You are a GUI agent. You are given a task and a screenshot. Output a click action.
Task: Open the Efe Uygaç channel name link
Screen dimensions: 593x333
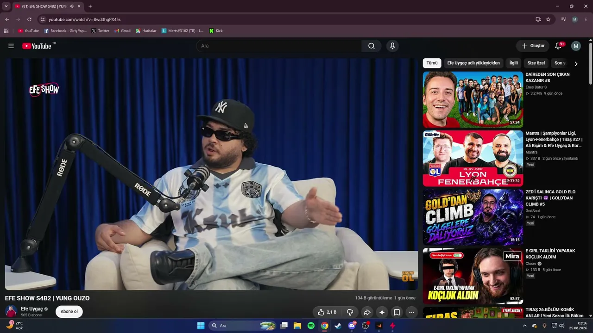tap(32, 309)
